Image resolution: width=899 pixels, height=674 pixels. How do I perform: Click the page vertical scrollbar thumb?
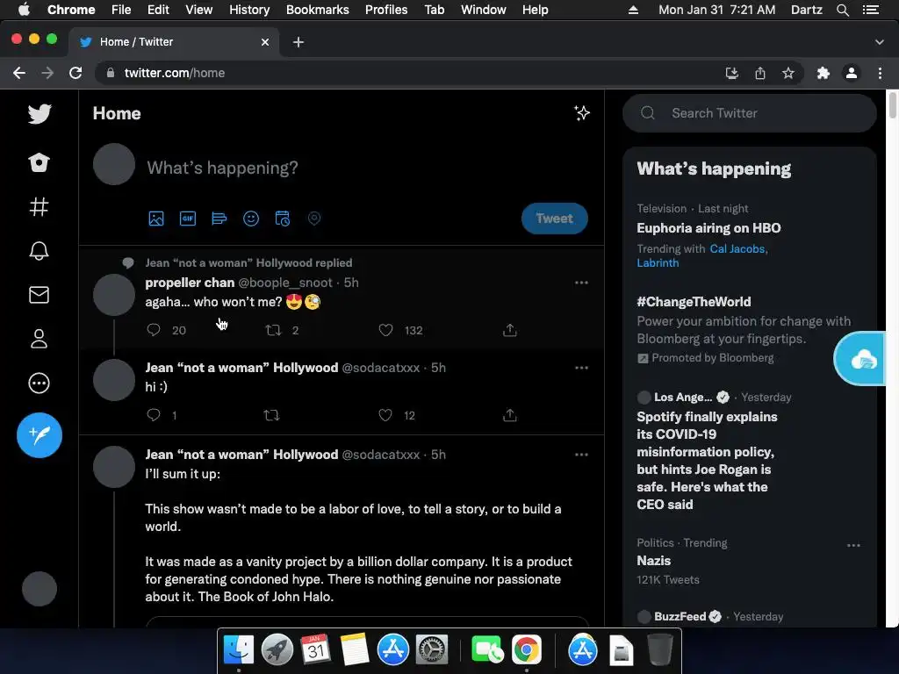pos(892,104)
